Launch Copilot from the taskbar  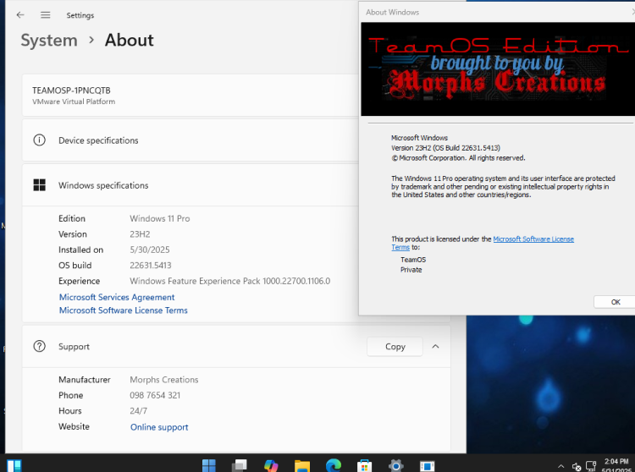271,465
